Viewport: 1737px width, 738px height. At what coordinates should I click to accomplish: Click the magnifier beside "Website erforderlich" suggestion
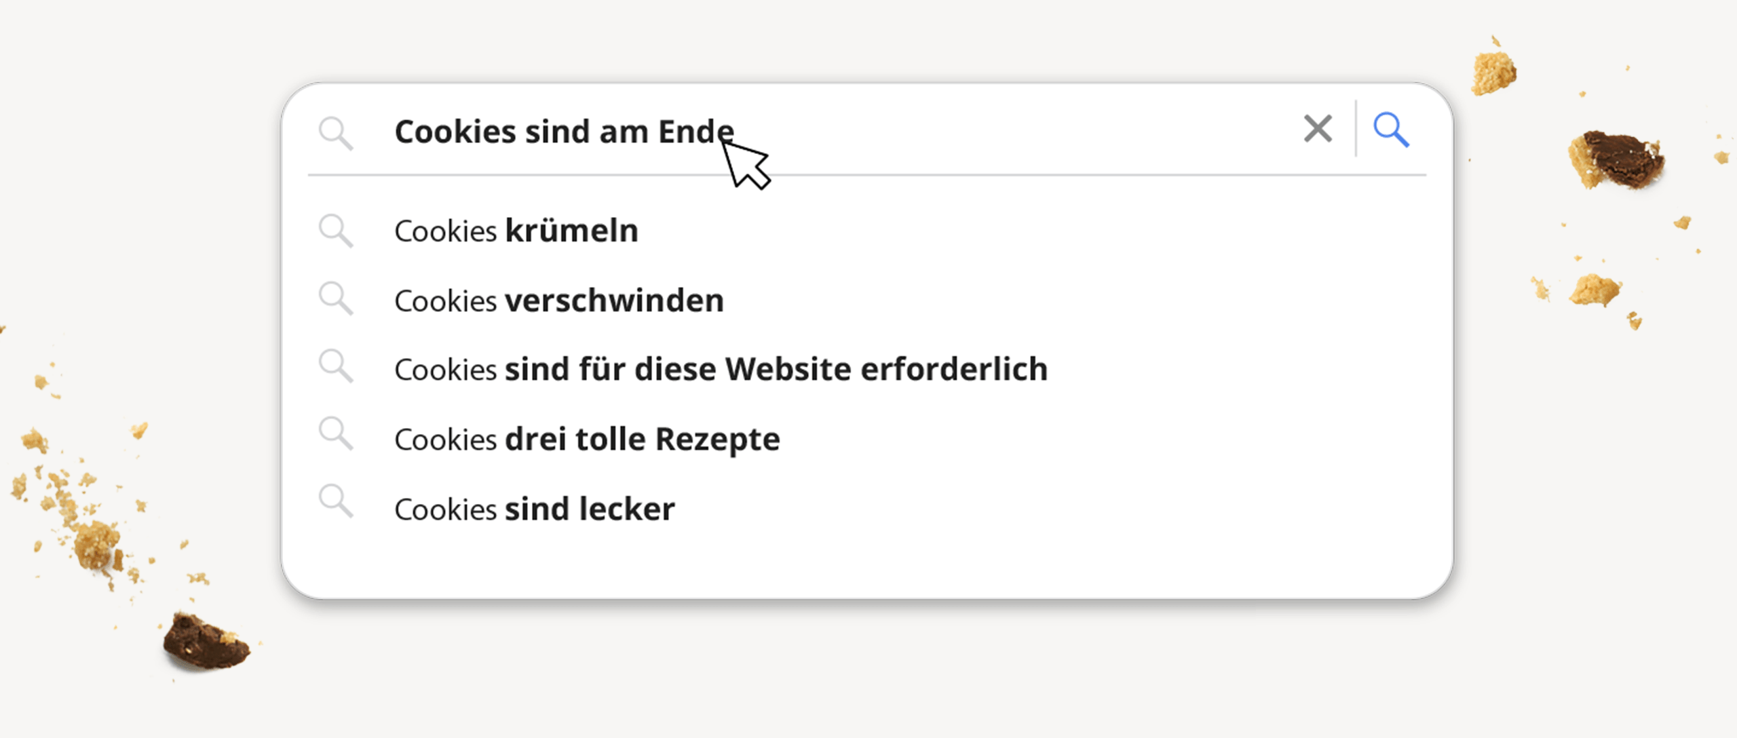click(336, 366)
